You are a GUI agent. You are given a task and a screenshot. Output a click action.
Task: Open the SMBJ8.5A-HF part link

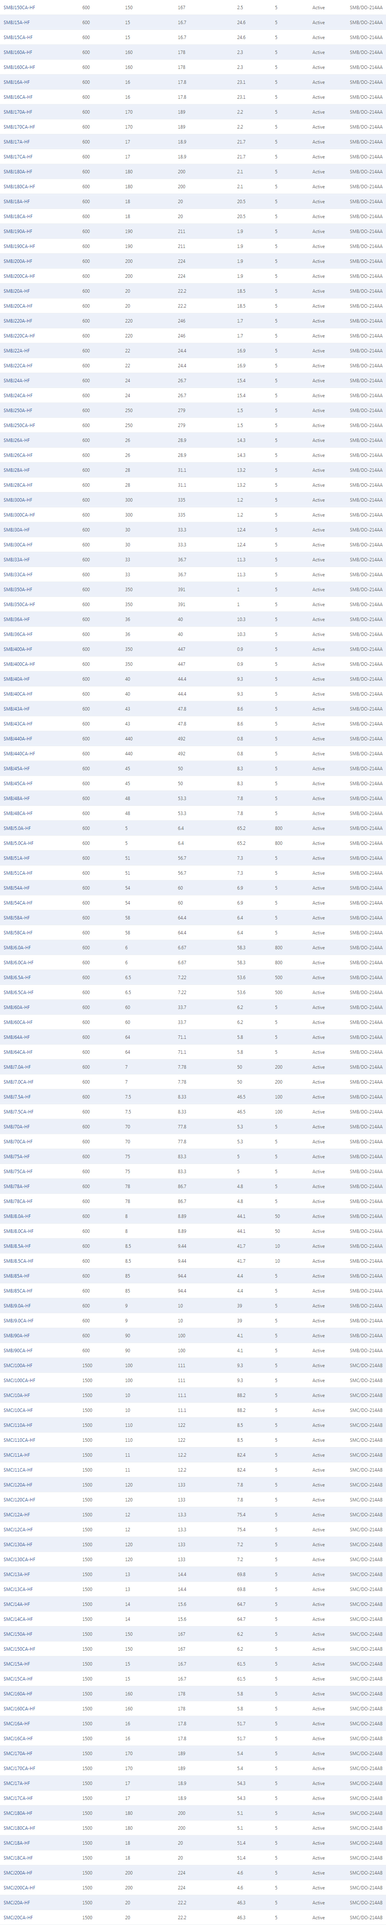[x=17, y=1246]
